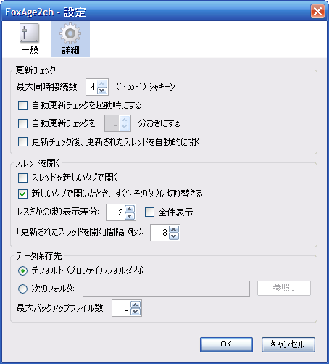
Task: Click the キャンセル button
Action: tap(288, 344)
